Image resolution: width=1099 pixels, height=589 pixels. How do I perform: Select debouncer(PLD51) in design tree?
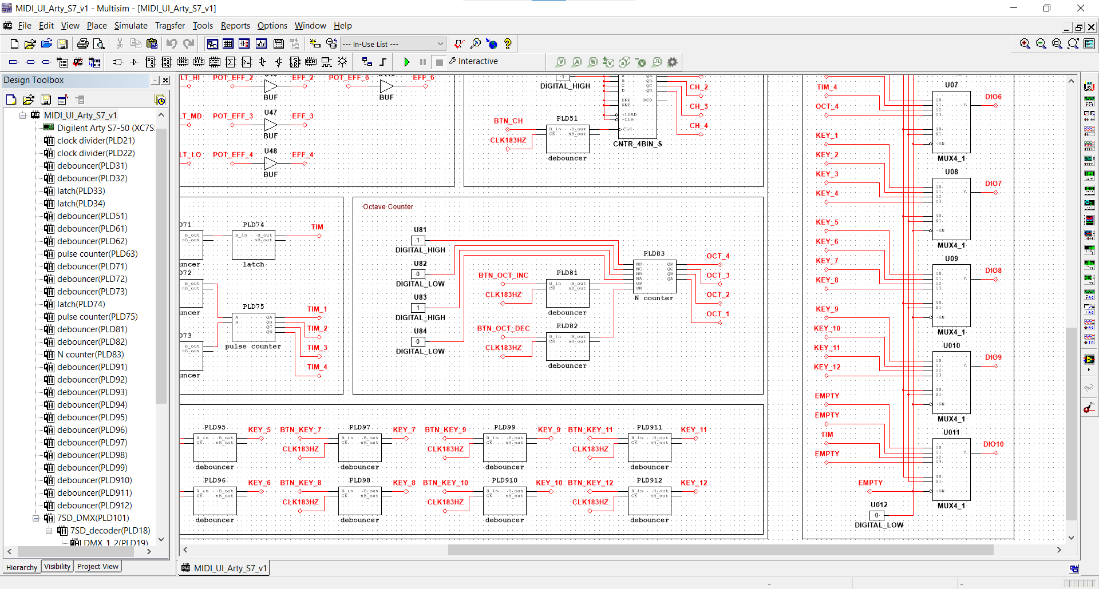click(x=92, y=216)
